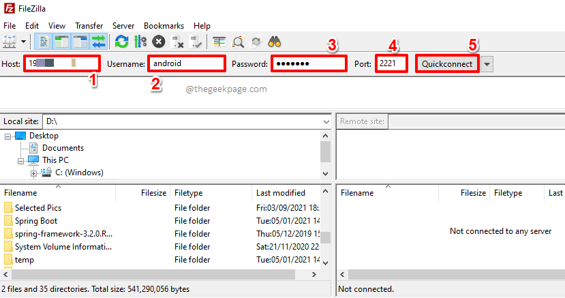Open the Bookmarks menu
Screen dimensions: 565x298
tap(164, 25)
